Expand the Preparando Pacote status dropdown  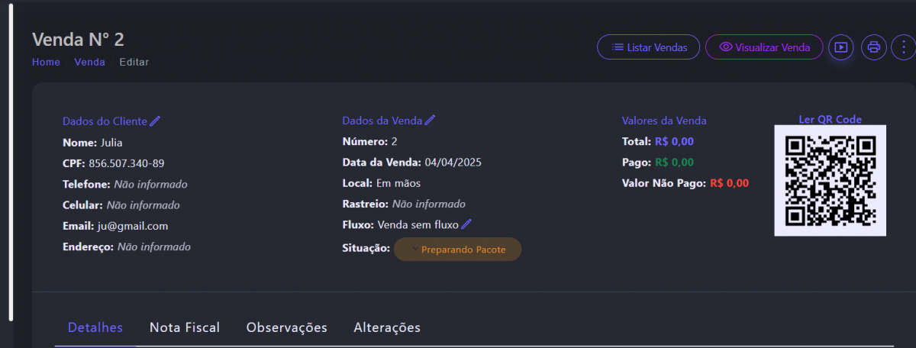coord(457,250)
